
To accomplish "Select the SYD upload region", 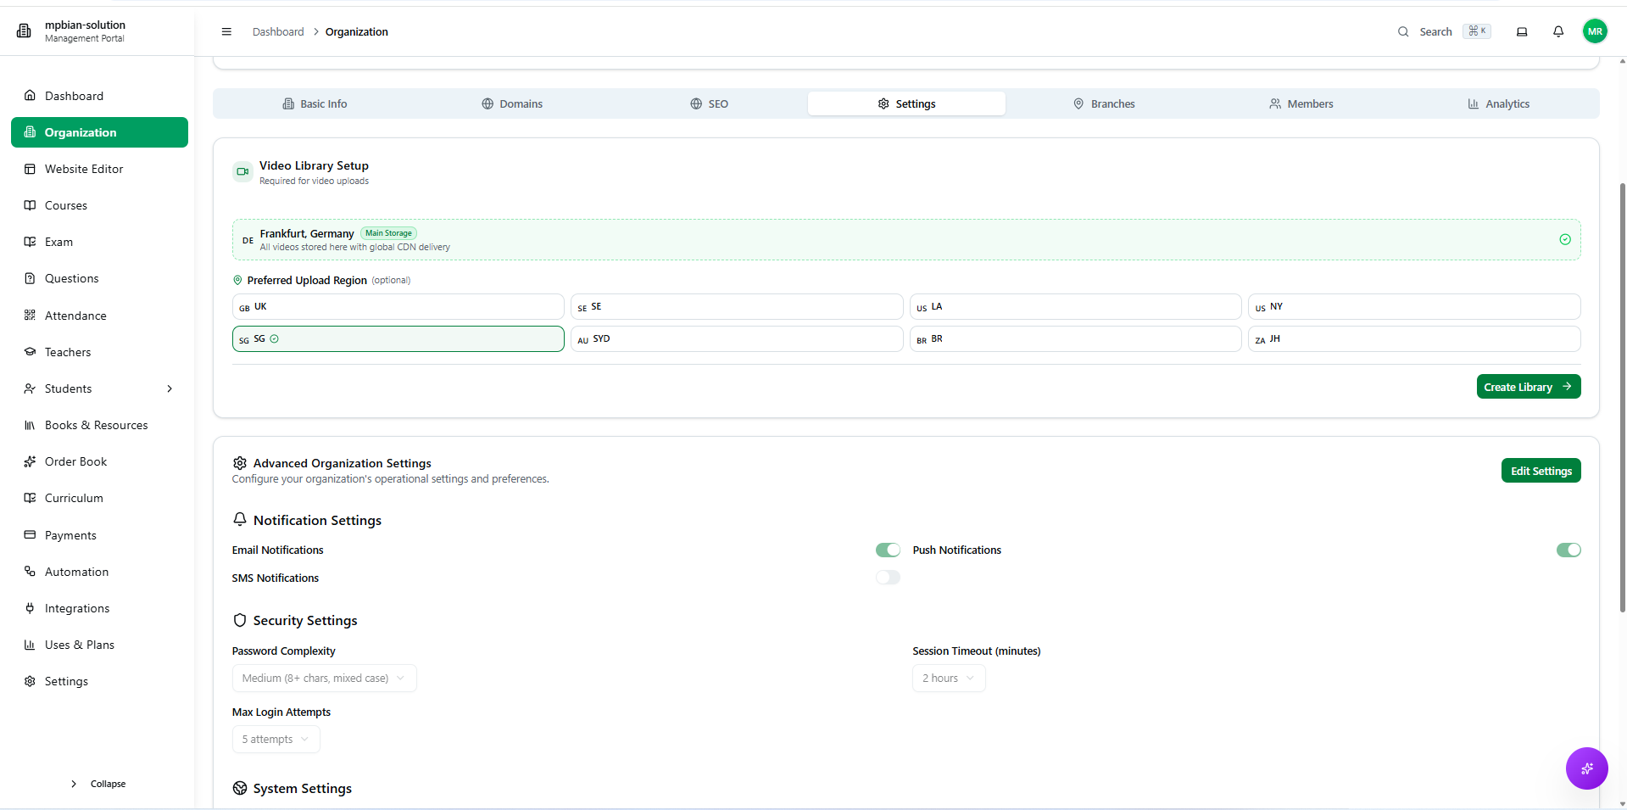I will coord(736,339).
